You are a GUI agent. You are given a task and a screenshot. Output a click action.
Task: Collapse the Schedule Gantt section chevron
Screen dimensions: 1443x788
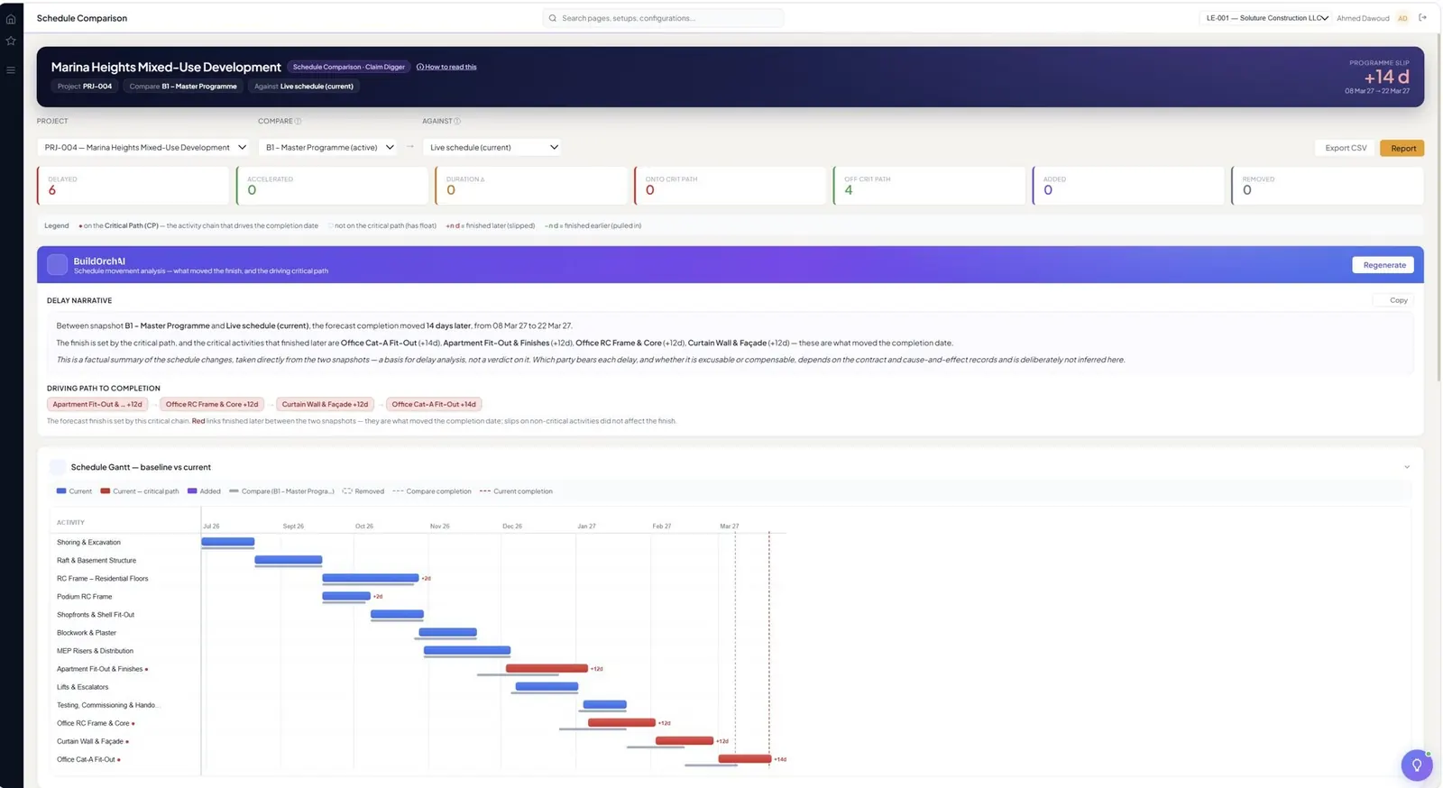[1406, 467]
